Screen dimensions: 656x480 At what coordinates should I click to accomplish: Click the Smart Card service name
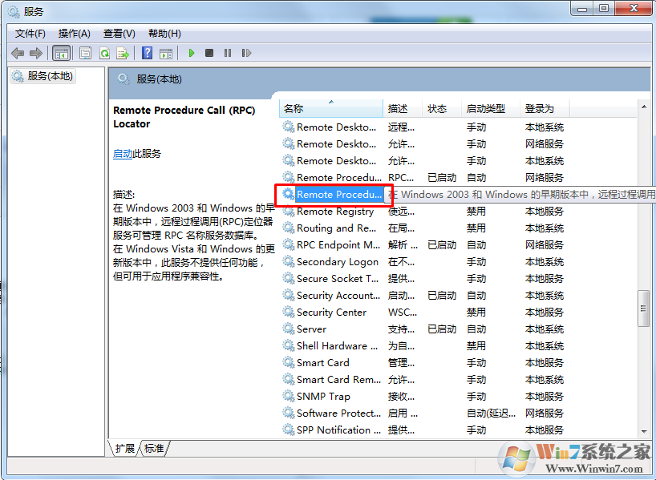click(323, 362)
